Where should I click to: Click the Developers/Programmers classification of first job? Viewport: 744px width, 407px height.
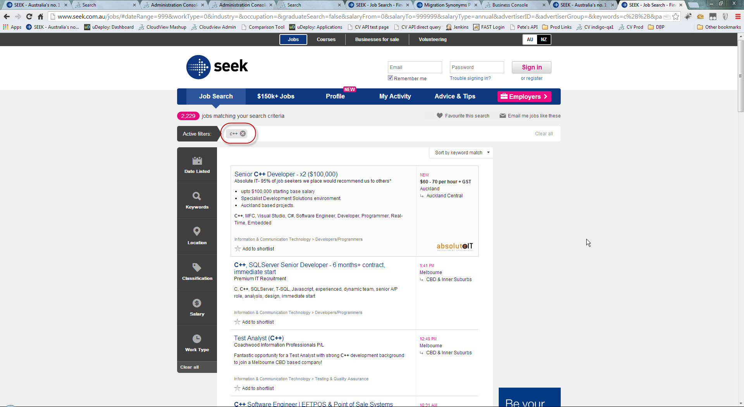[x=339, y=239]
